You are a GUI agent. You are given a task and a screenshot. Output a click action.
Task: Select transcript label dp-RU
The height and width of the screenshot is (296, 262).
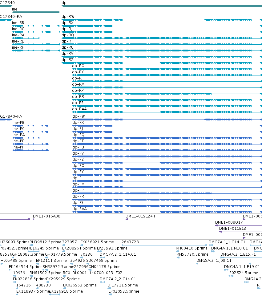(x=67, y=47)
